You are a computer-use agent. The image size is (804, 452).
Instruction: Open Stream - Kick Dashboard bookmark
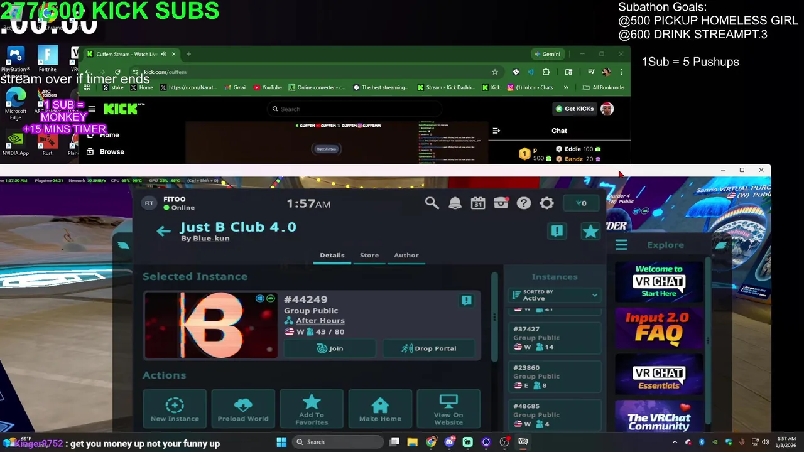447,87
